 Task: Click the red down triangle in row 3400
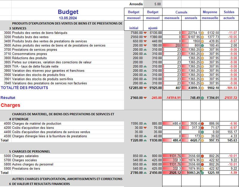[x=145, y=41]
